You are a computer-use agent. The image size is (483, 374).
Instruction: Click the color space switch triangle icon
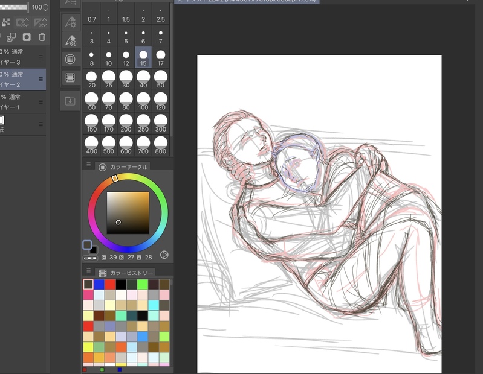click(164, 255)
